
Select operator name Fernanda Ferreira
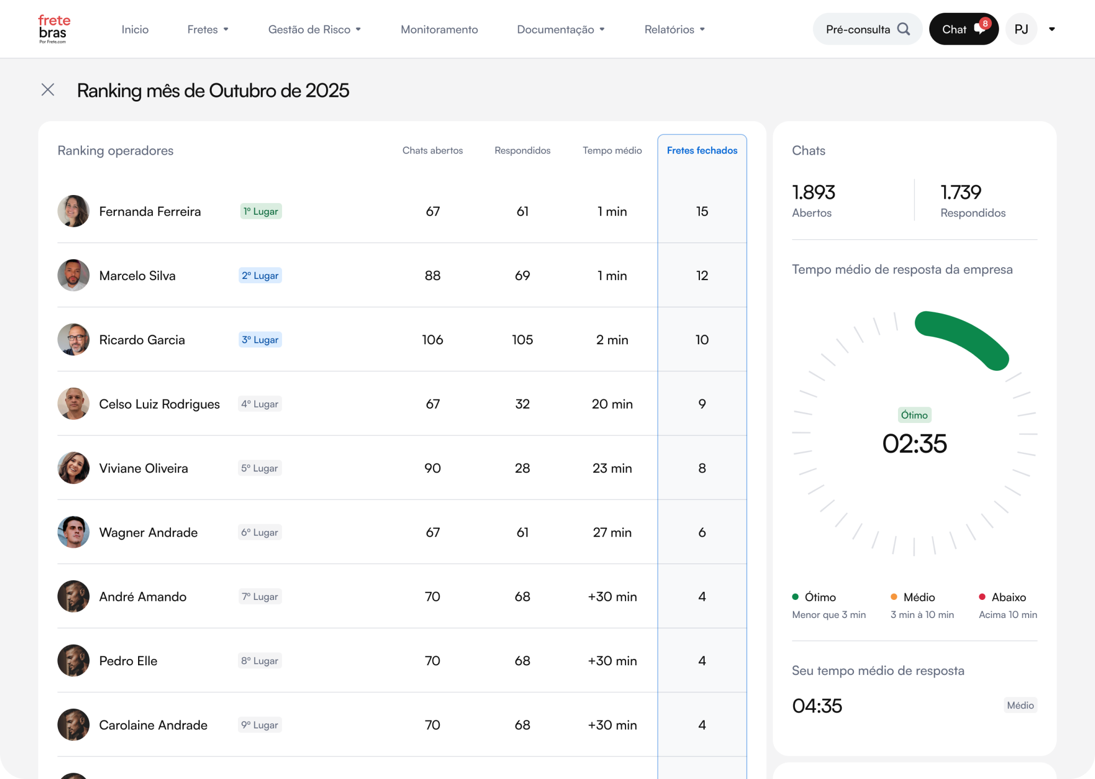(150, 211)
